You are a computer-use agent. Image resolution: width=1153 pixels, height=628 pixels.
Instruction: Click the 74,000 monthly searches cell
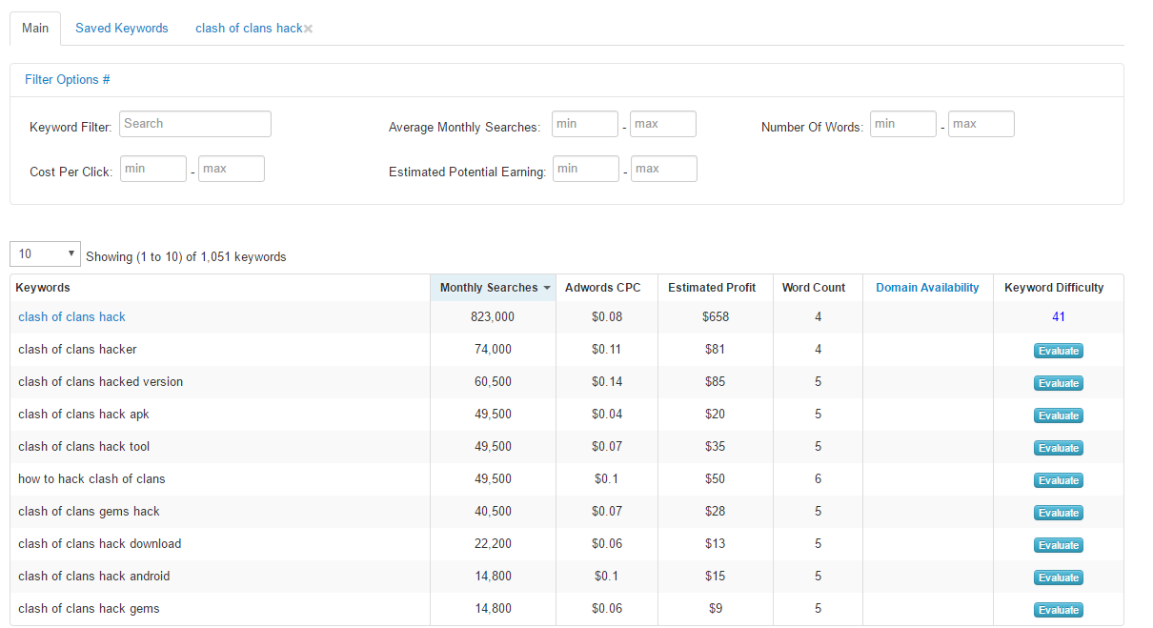[x=493, y=350]
